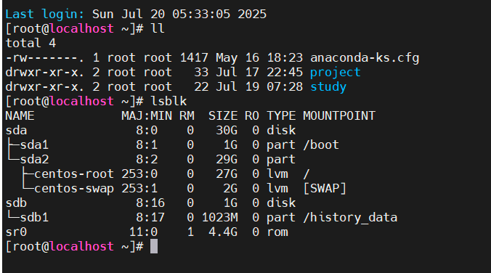Click the MOUNTPOINT column header
Screen dimensions: 491x273
point(338,116)
